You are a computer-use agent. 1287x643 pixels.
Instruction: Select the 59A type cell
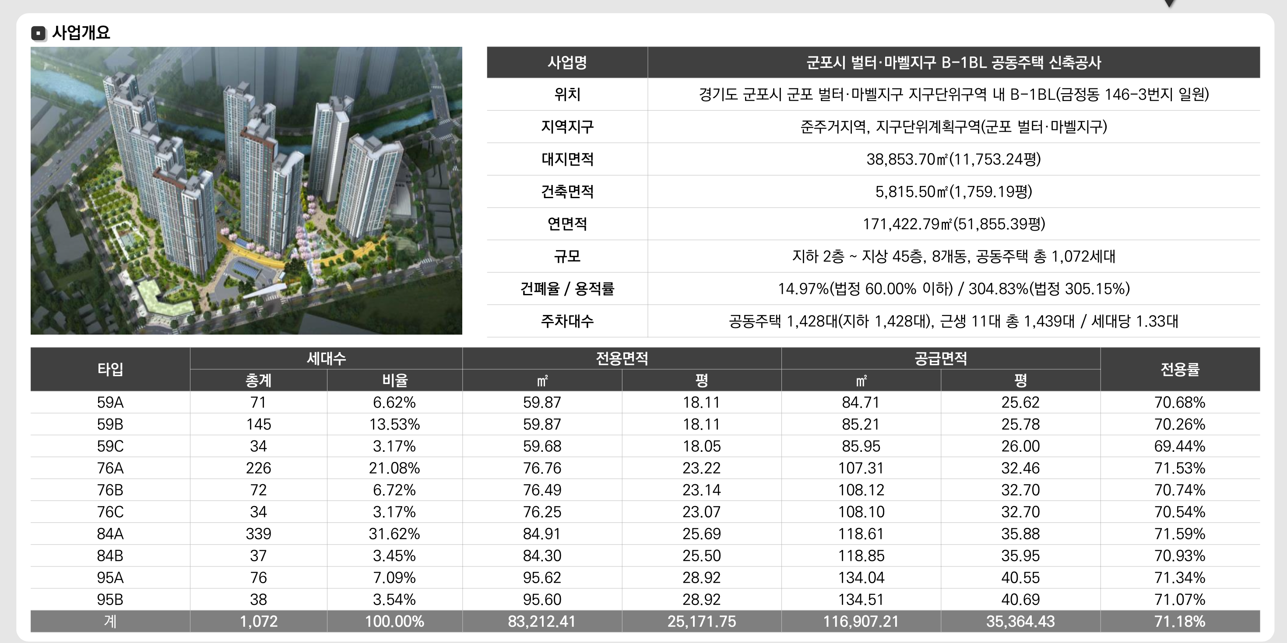click(x=110, y=402)
